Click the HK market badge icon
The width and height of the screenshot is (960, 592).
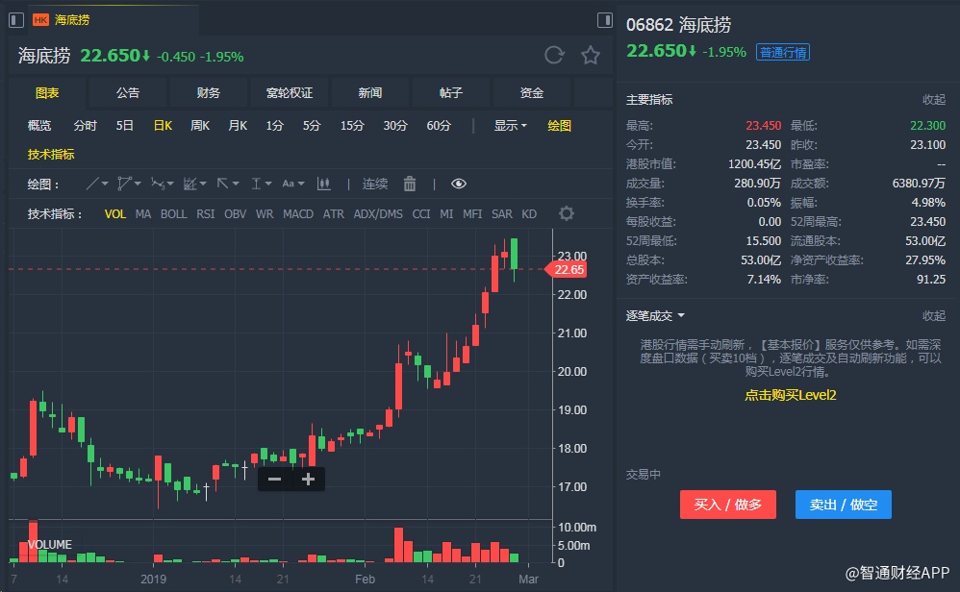(x=40, y=20)
